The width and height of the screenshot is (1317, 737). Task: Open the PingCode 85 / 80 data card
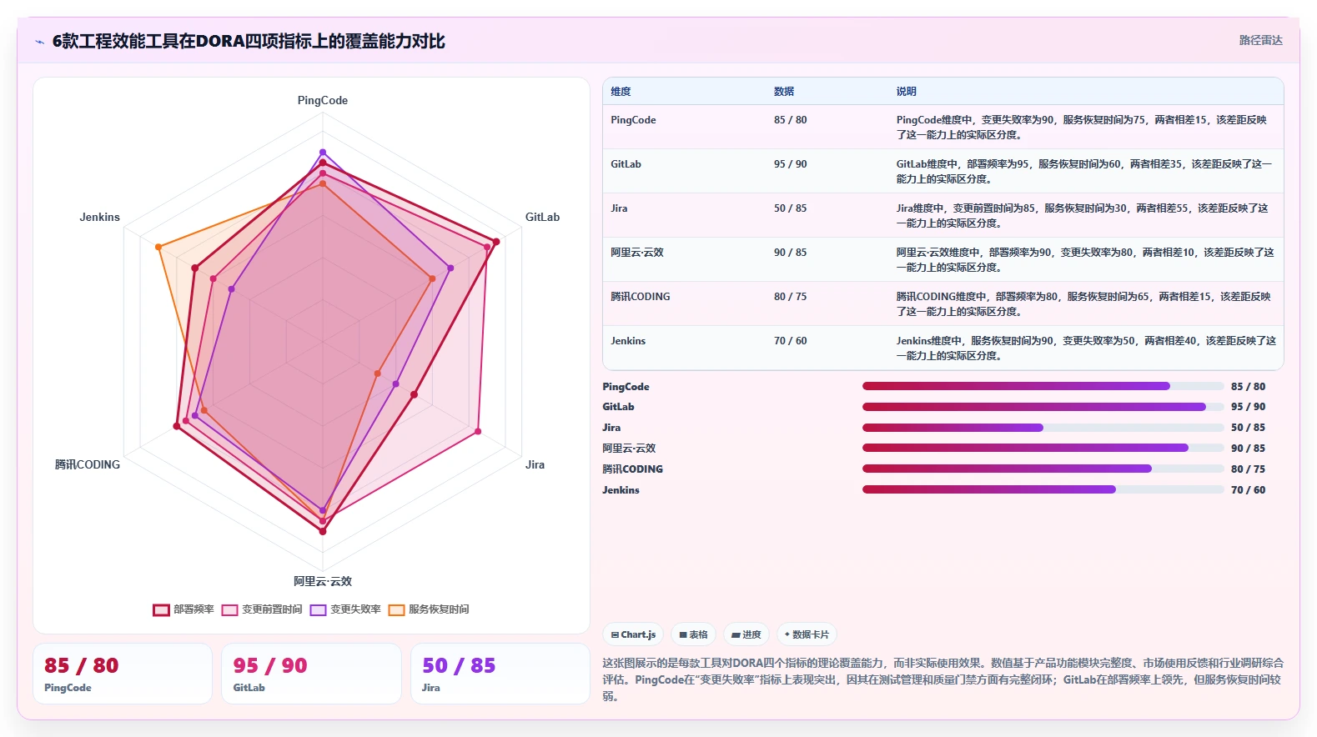[123, 674]
